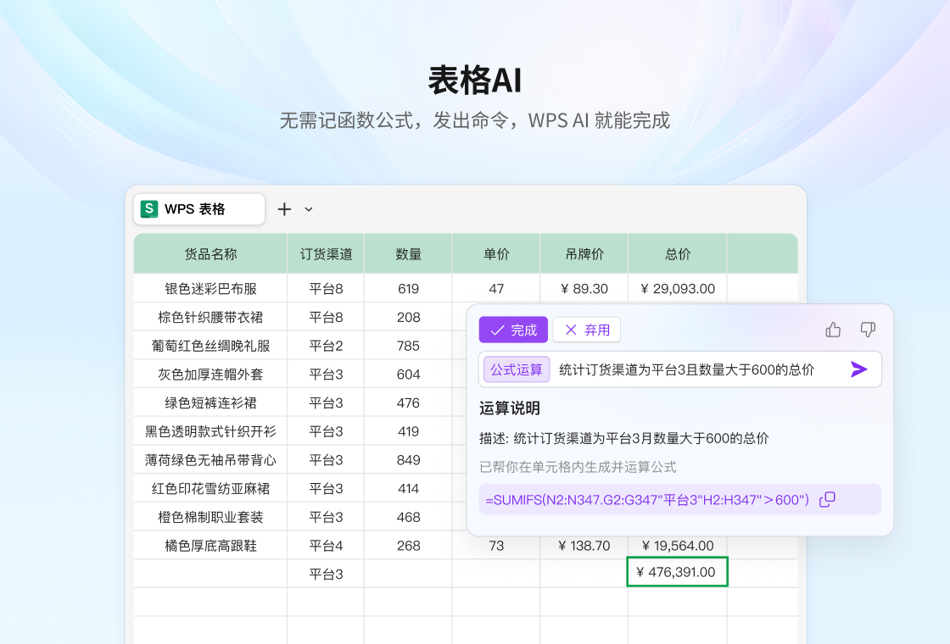Click the 货品名称 column header
Viewport: 950px width, 644px height.
(x=210, y=253)
